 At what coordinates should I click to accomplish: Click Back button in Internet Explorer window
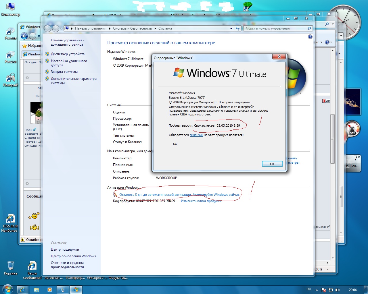24,36
